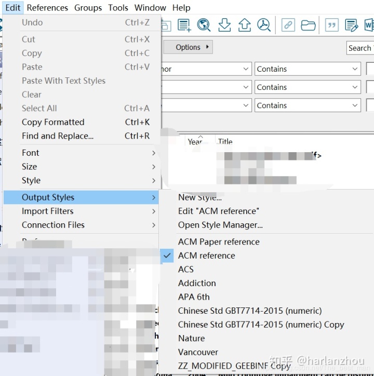The height and width of the screenshot is (376, 374).
Task: Open the References menu
Action: 47,8
